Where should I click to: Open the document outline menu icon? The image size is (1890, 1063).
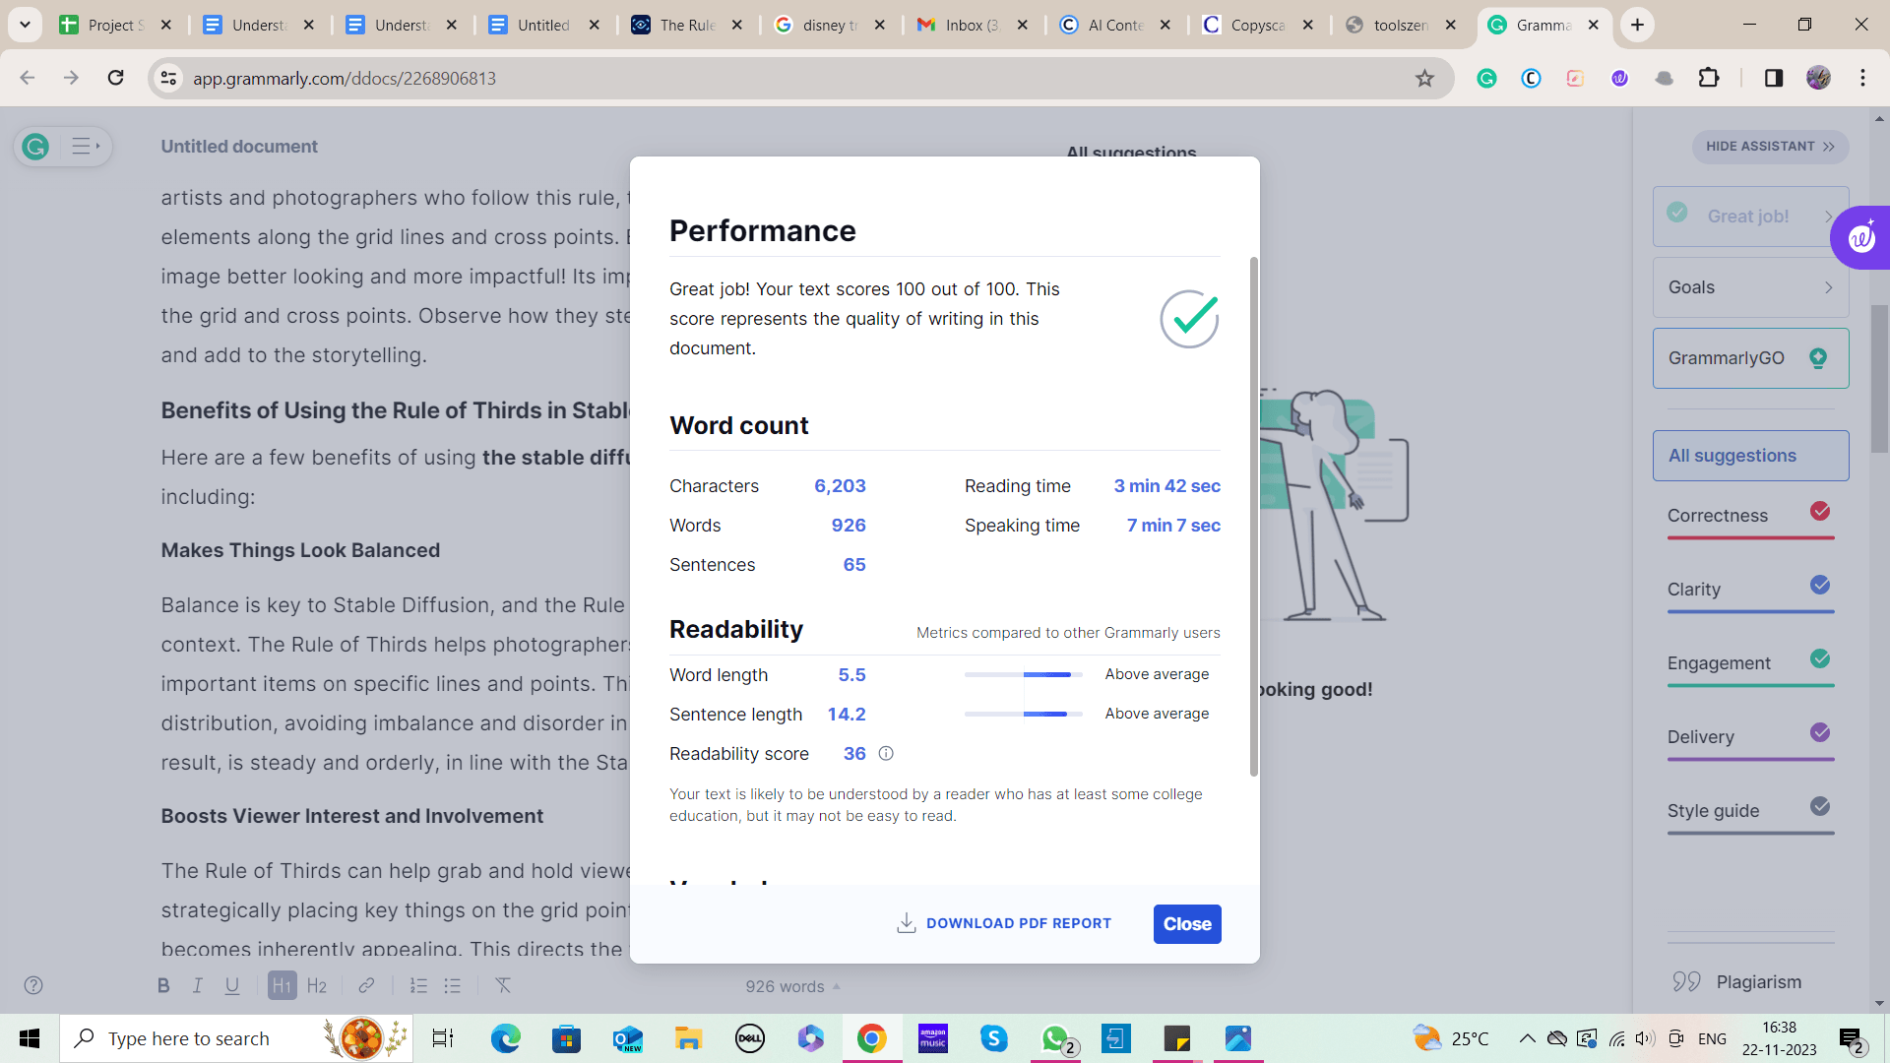tap(85, 147)
